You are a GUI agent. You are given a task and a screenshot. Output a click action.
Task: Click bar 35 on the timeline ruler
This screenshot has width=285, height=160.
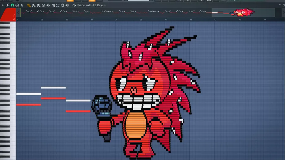[x=42, y=20]
